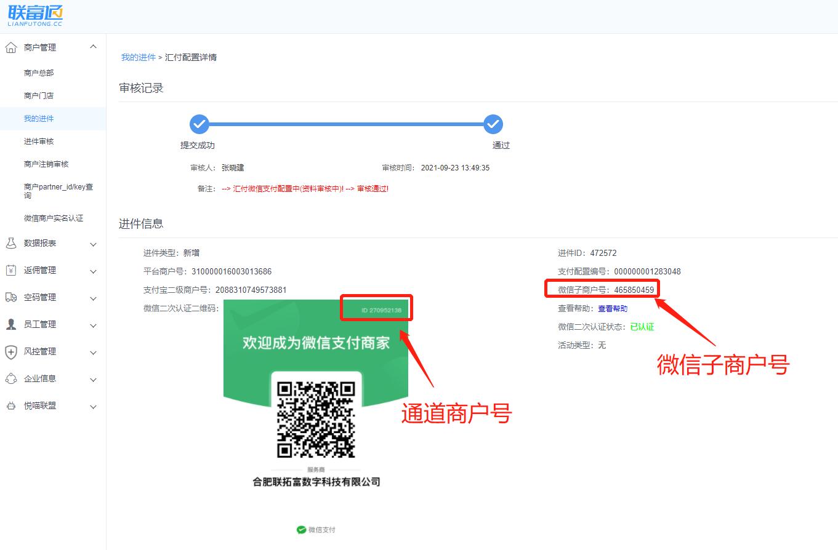Click the audit time 2021-09-23 13:49:35
Viewport: 838px width, 550px height.
point(455,167)
